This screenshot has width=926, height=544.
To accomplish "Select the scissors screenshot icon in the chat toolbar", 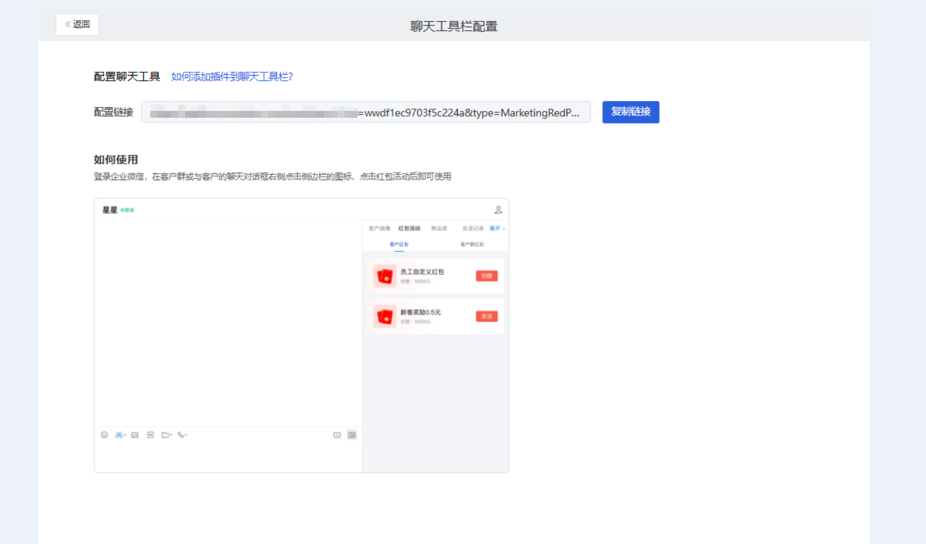I will pyautogui.click(x=120, y=435).
